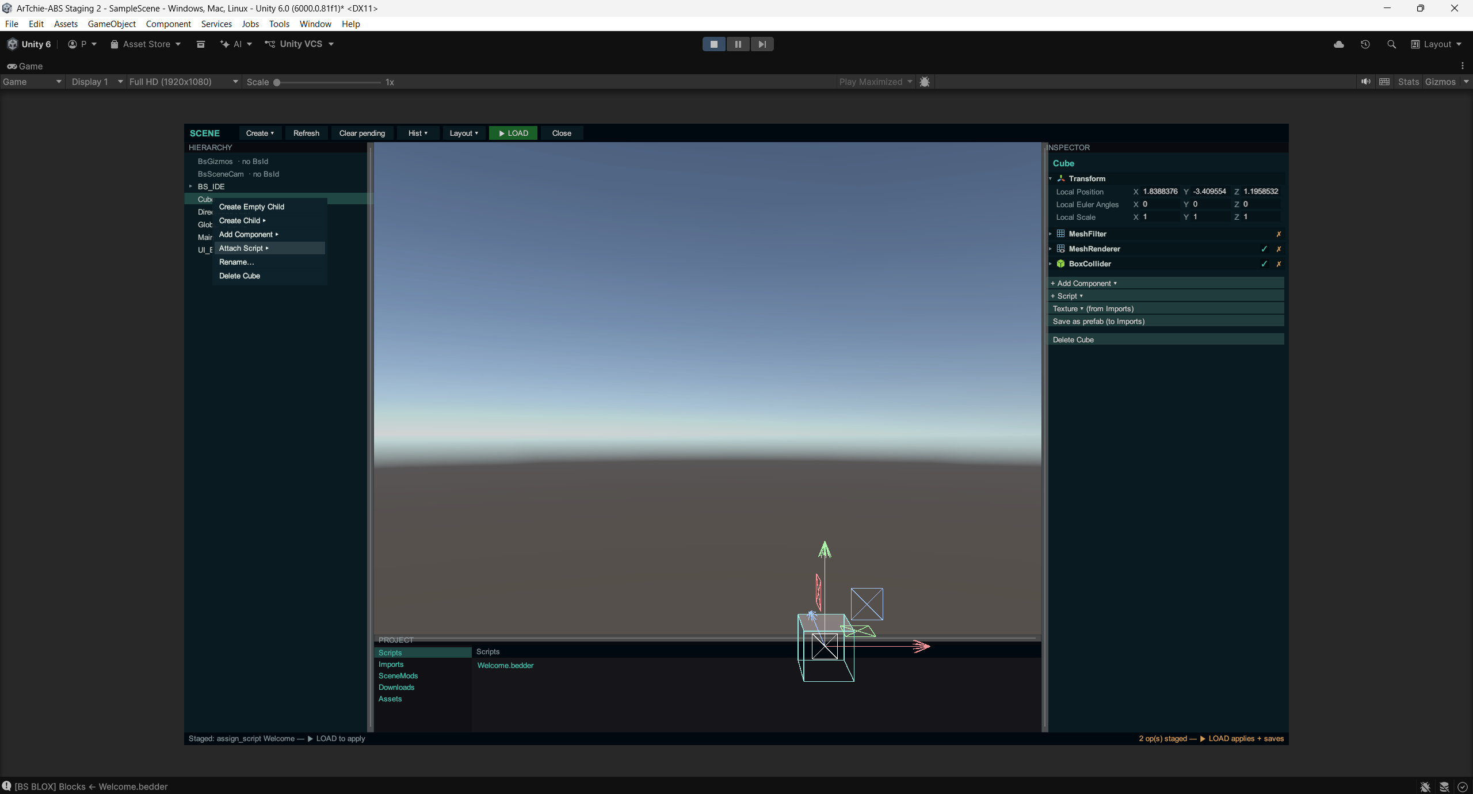1473x794 pixels.
Task: Toggle Gizmos in the Game view
Action: click(1441, 82)
